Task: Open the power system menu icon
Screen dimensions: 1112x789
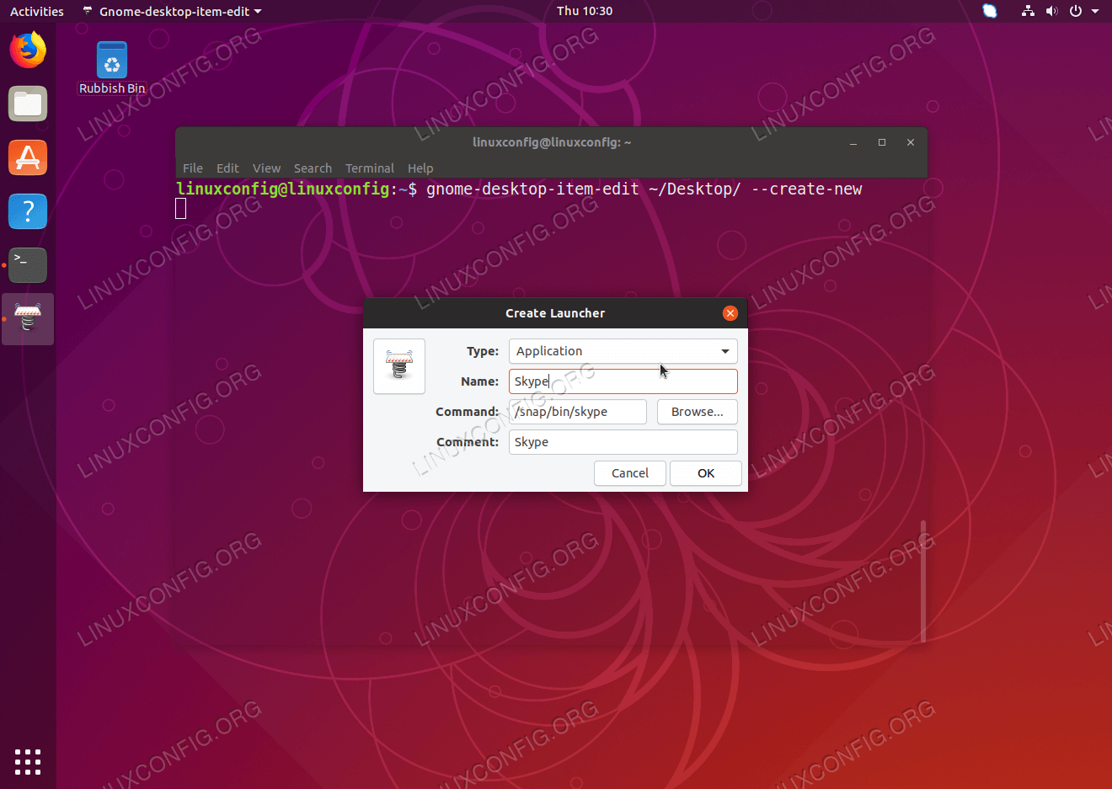Action: (x=1076, y=11)
